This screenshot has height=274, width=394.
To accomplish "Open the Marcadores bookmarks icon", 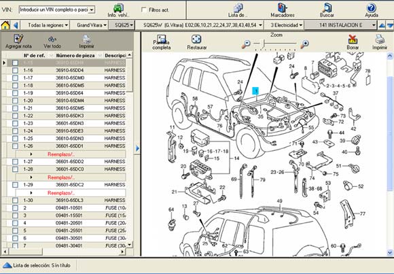I will 282,8.
